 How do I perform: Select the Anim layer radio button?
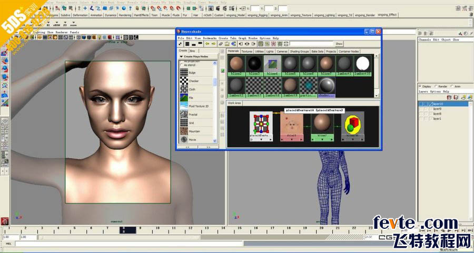coord(451,86)
